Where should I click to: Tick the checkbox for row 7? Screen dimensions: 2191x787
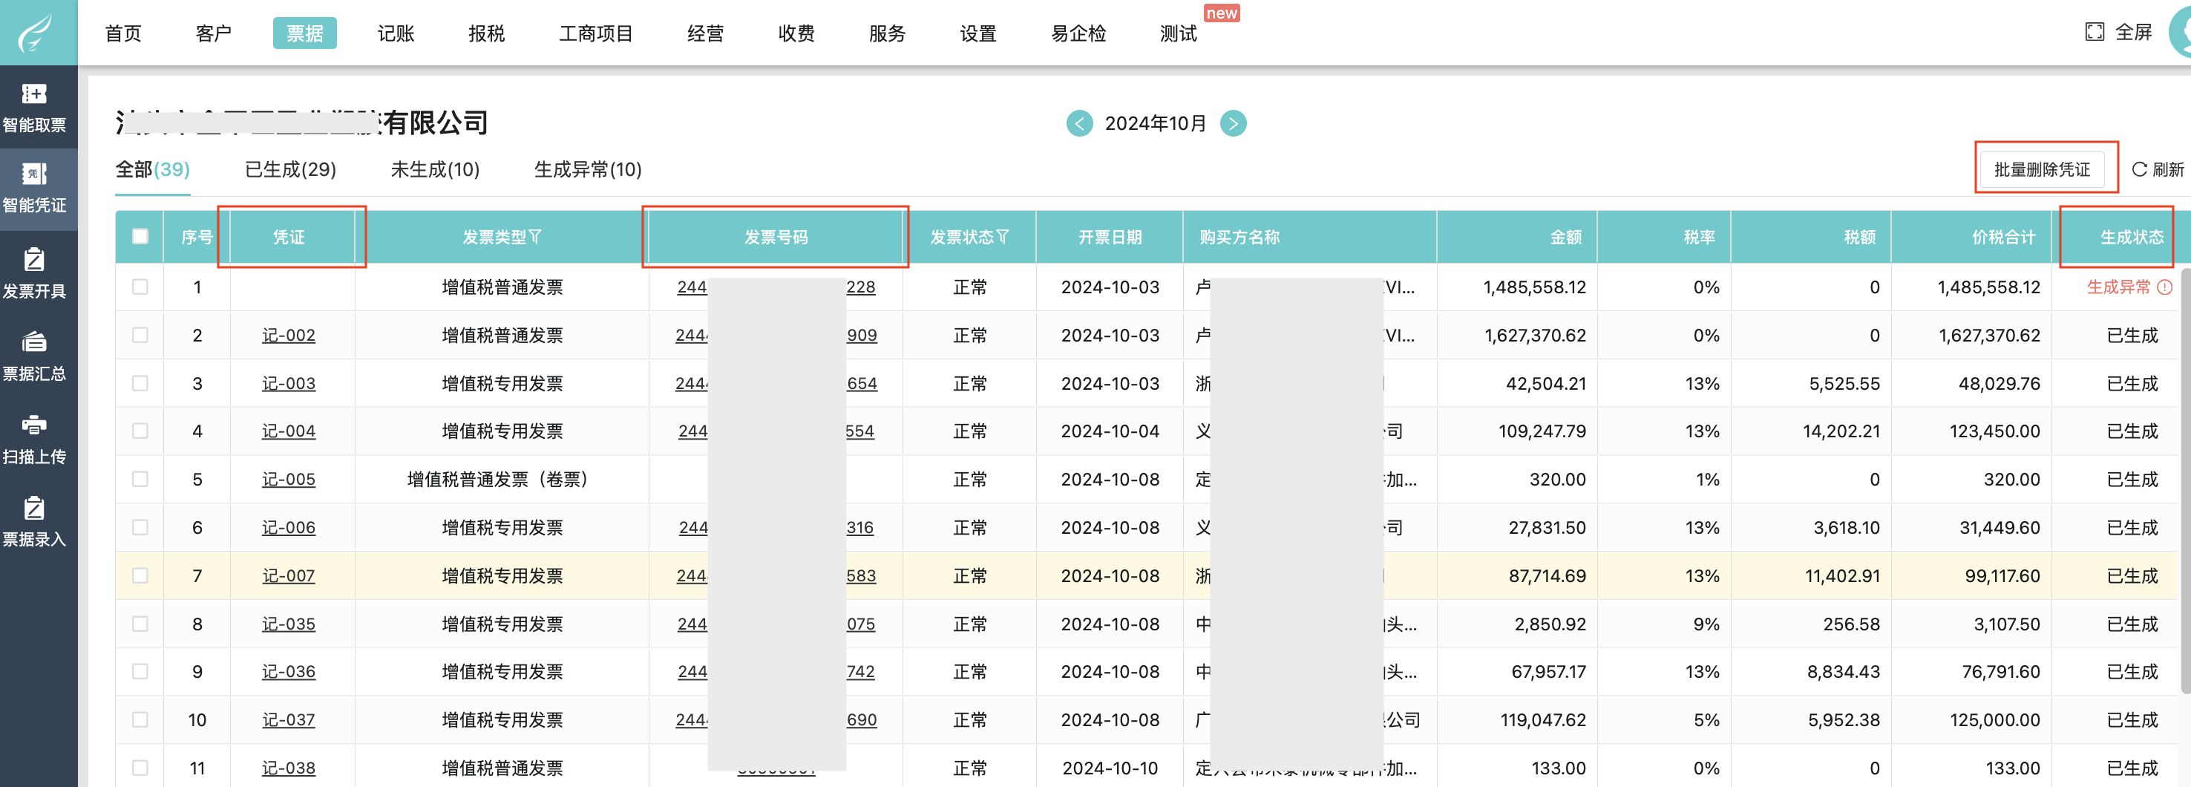(140, 576)
